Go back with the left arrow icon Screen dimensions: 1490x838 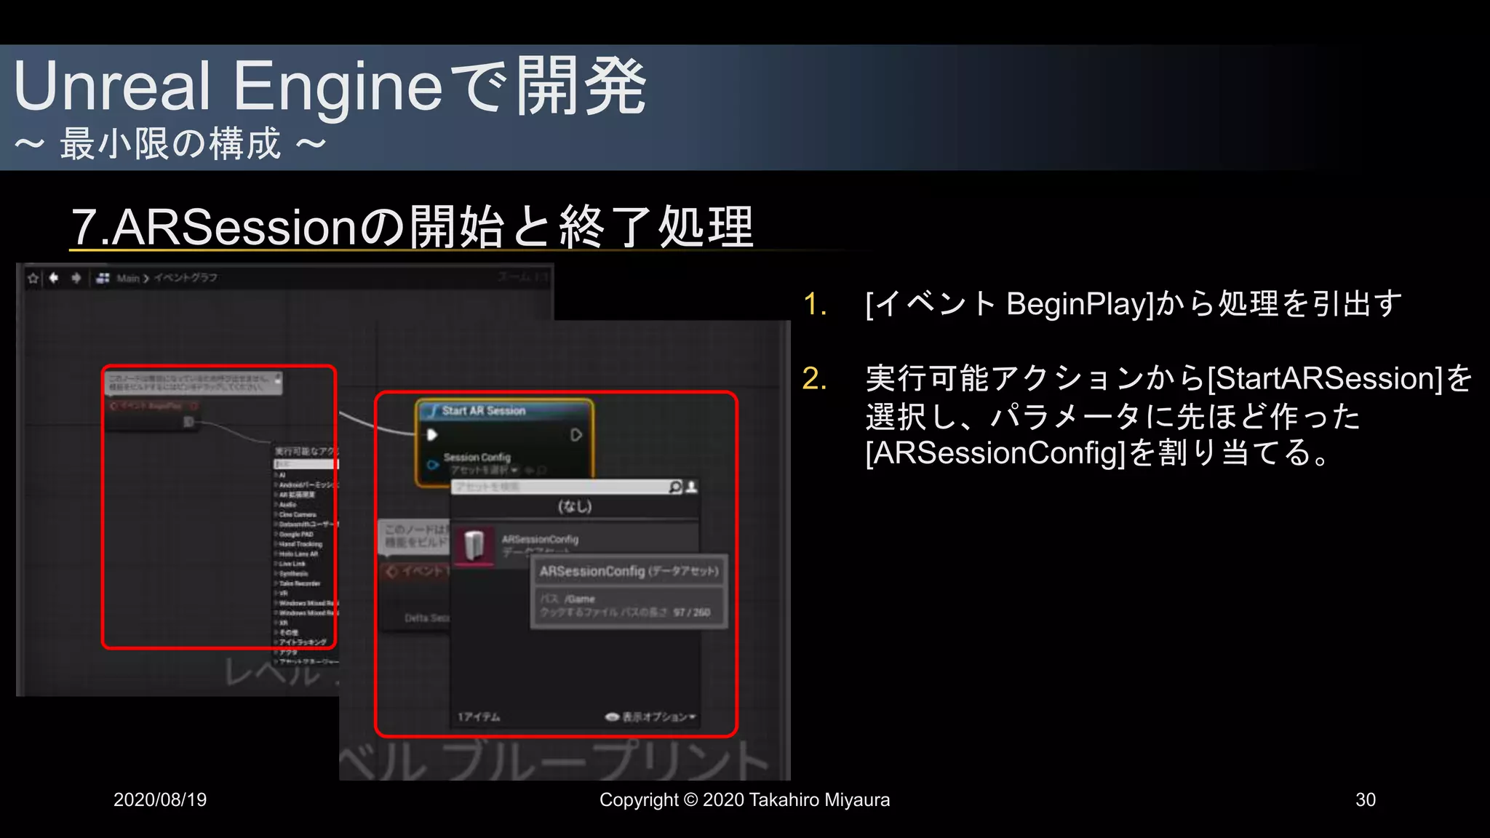click(54, 278)
